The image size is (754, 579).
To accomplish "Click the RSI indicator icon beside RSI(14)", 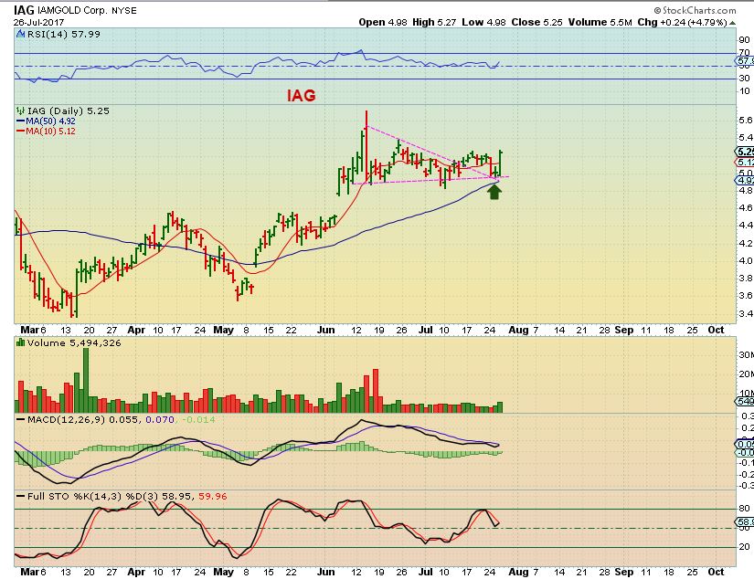I will tap(20, 34).
